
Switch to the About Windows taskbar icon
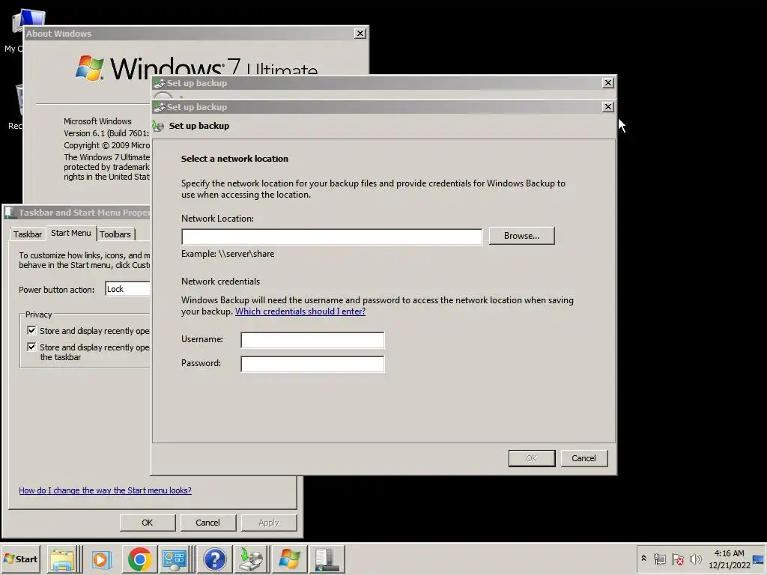tap(289, 559)
